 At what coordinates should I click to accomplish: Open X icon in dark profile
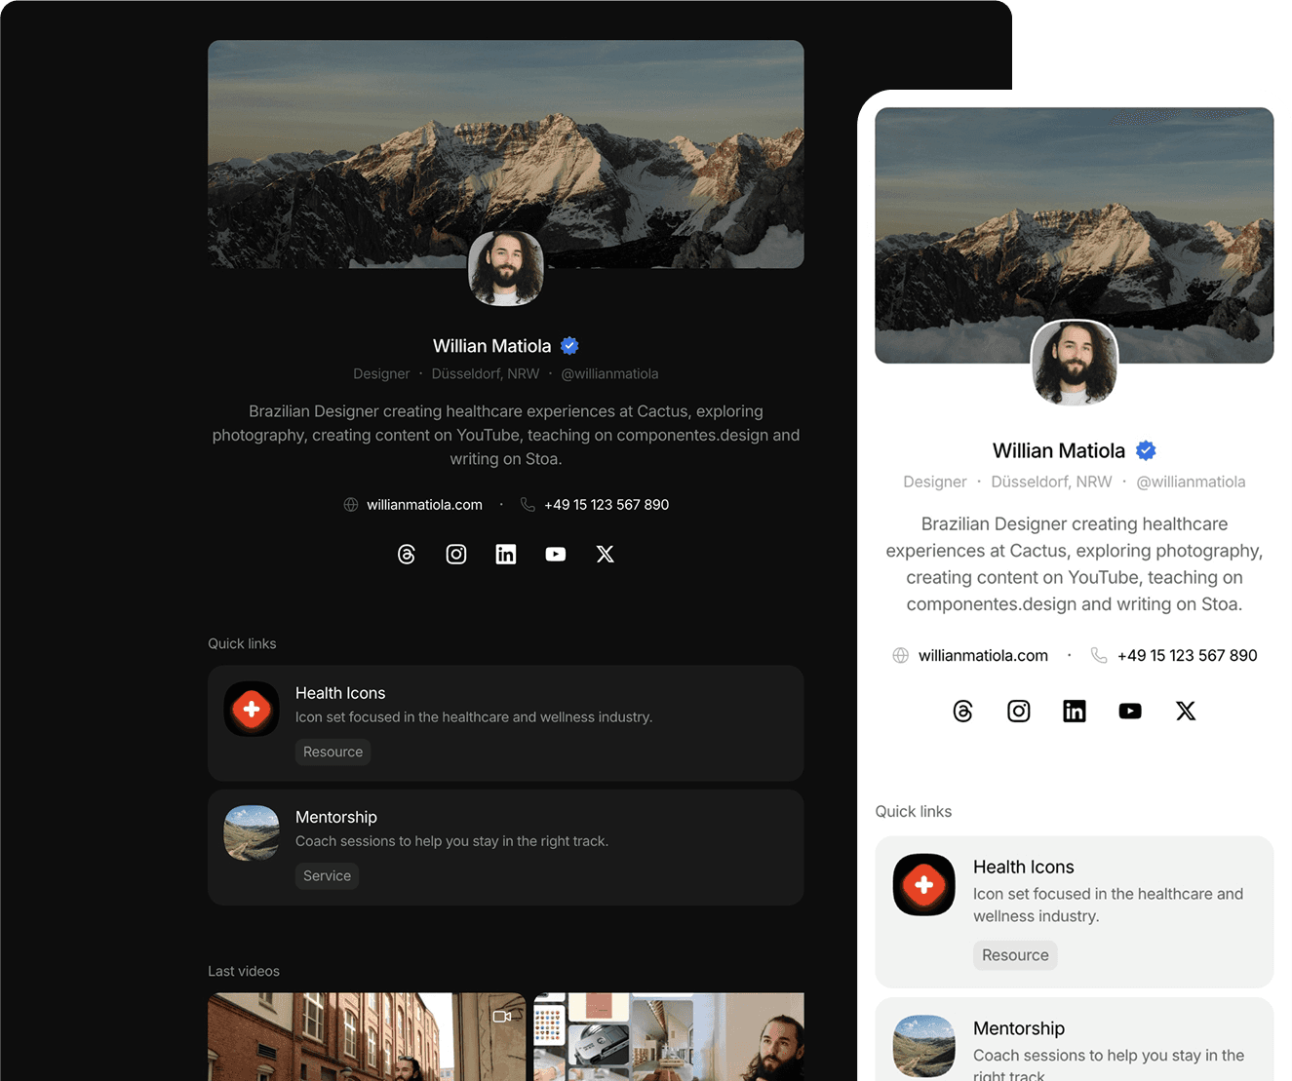(606, 555)
